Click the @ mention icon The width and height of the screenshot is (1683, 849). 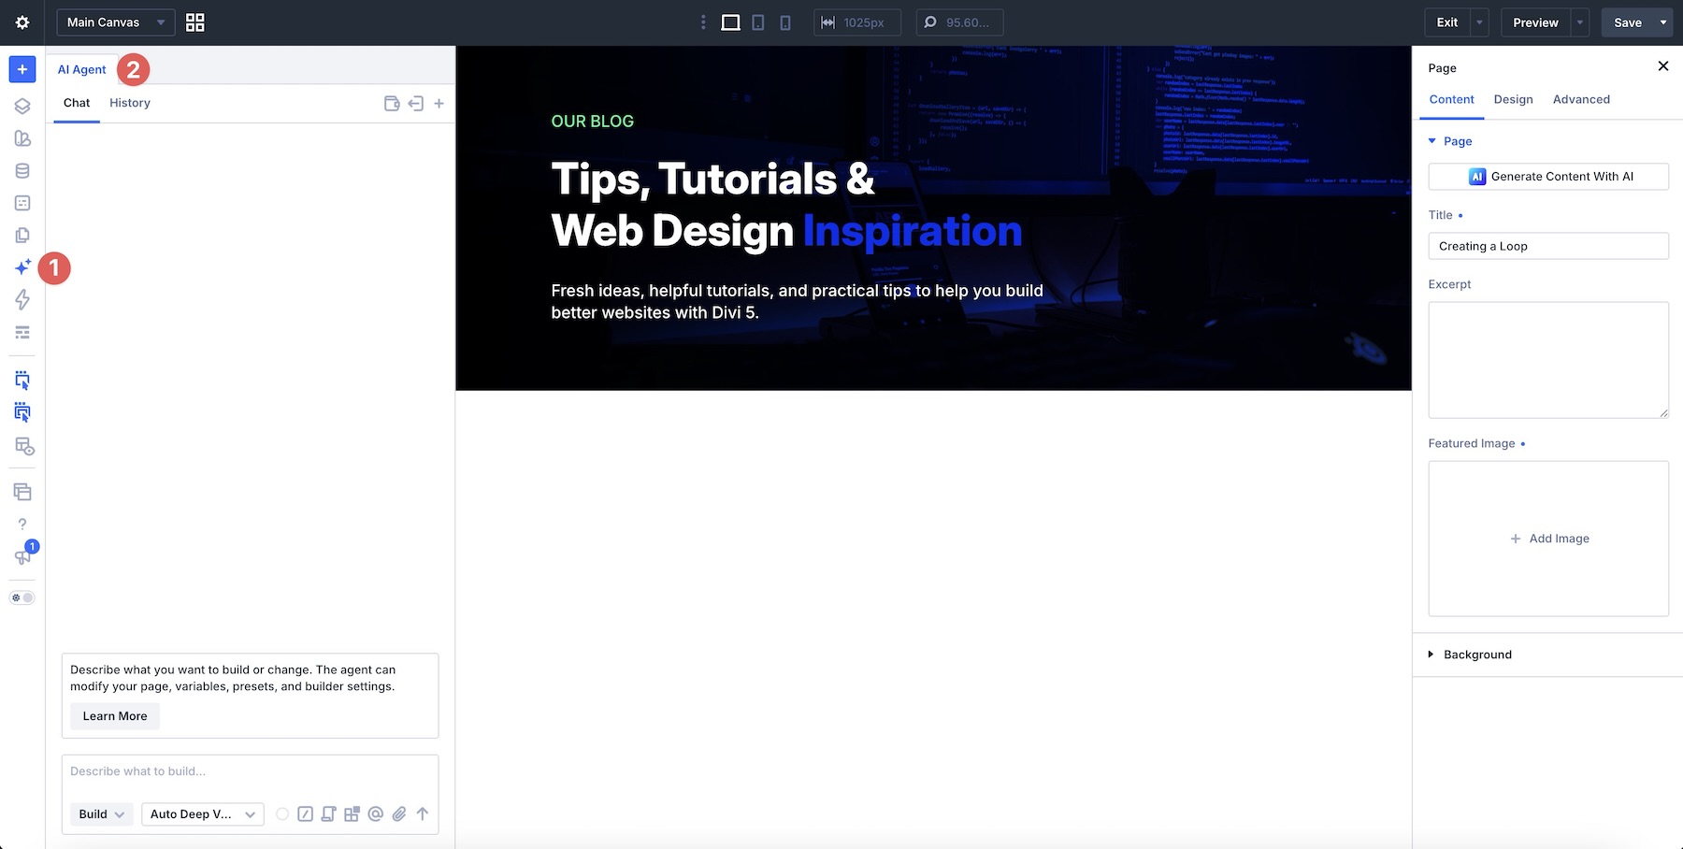pos(376,814)
